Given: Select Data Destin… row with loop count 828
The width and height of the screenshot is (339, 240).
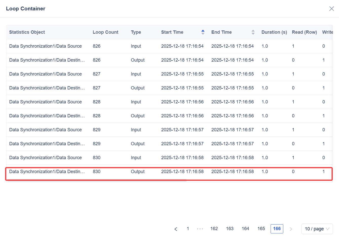Looking at the screenshot, I should click(x=169, y=116).
